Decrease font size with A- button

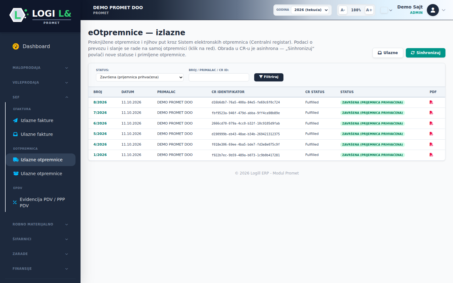pyautogui.click(x=343, y=10)
